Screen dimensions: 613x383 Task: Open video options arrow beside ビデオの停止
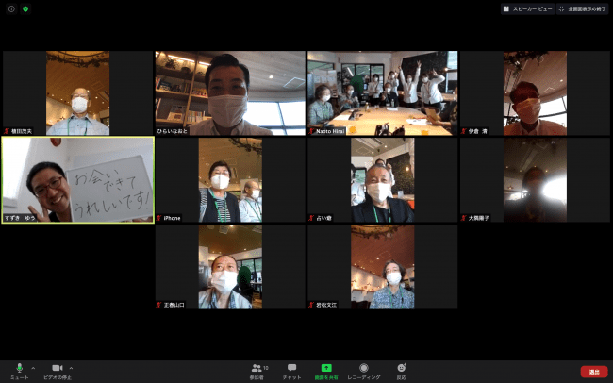71,368
